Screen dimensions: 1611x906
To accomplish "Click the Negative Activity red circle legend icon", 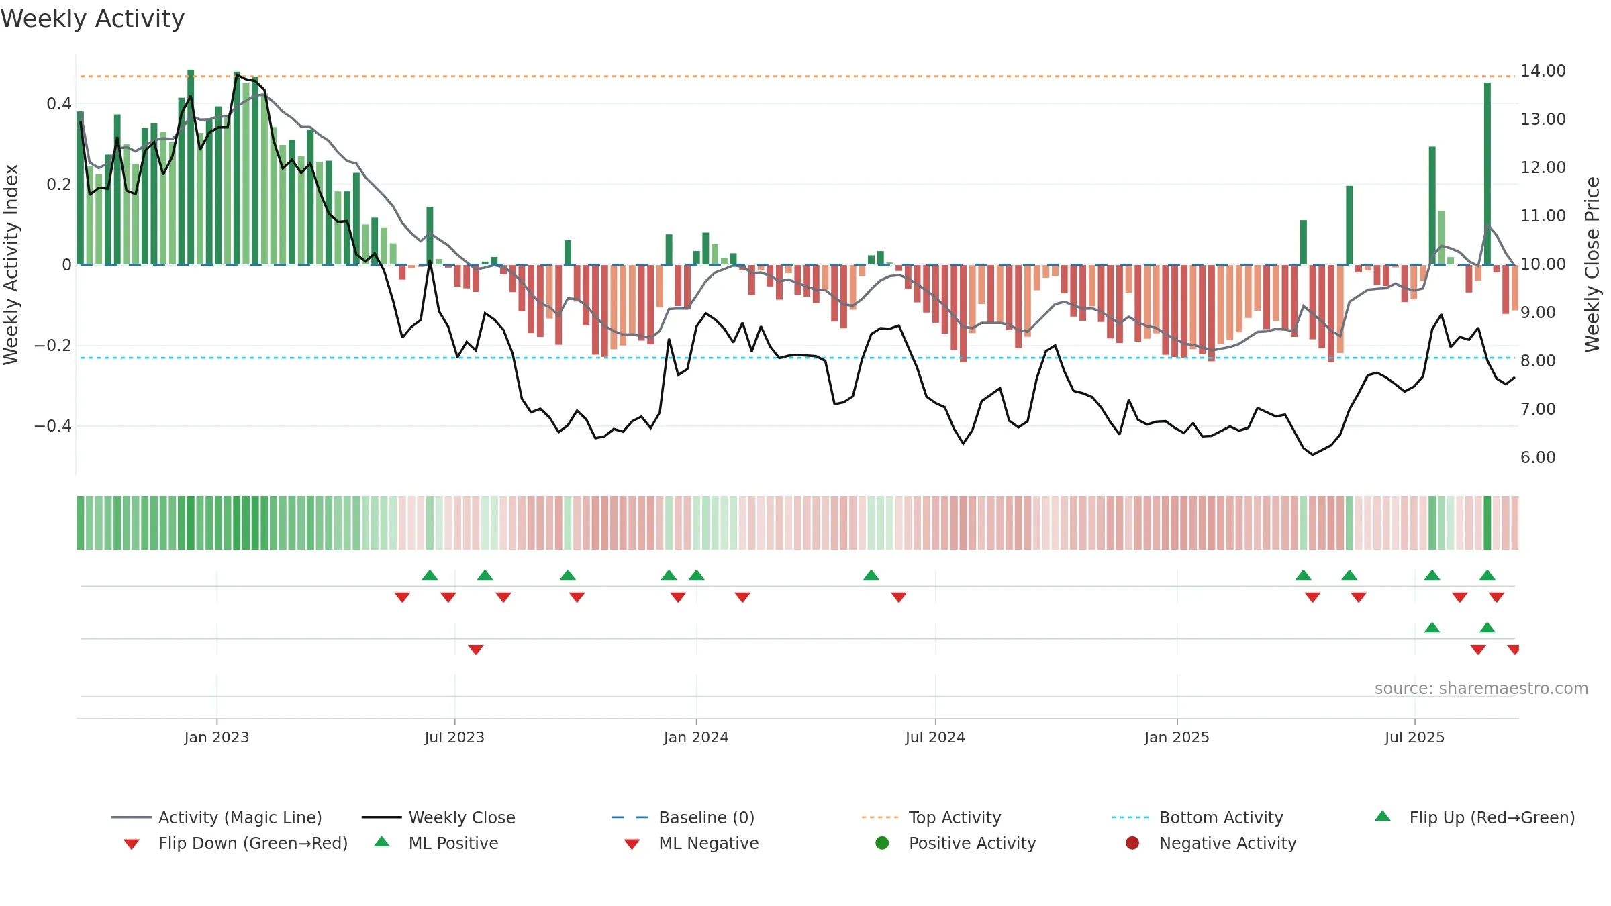I will tap(1132, 842).
